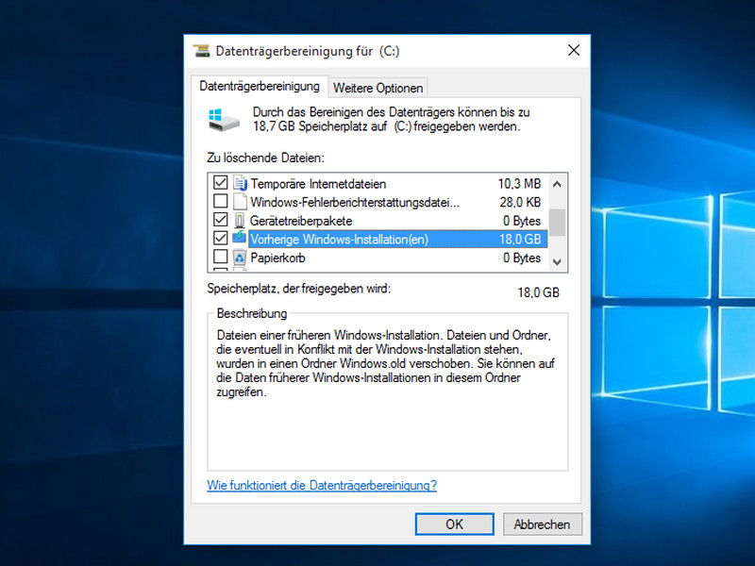Click the file list scroll down arrow
This screenshot has height=566, width=755.
pos(557,262)
